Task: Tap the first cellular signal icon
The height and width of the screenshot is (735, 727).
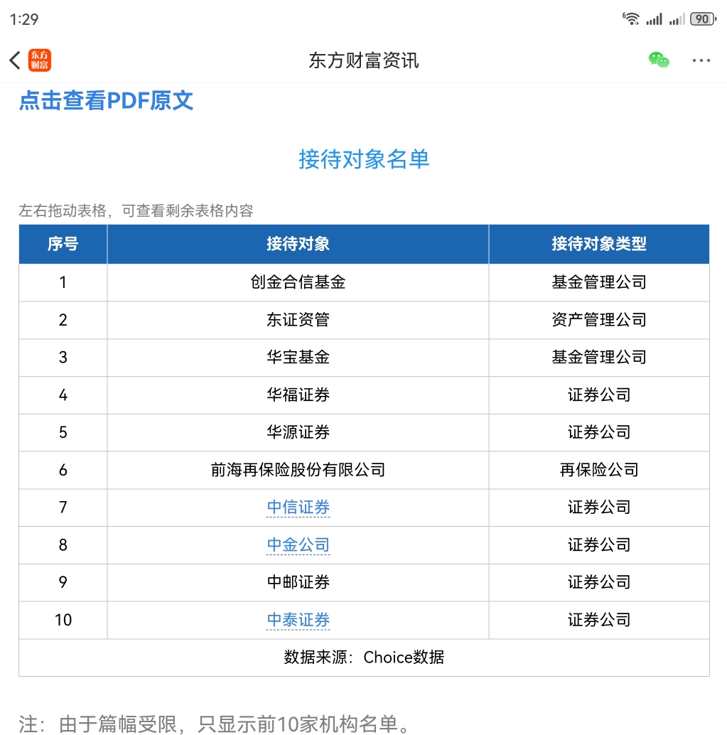Action: tap(654, 19)
